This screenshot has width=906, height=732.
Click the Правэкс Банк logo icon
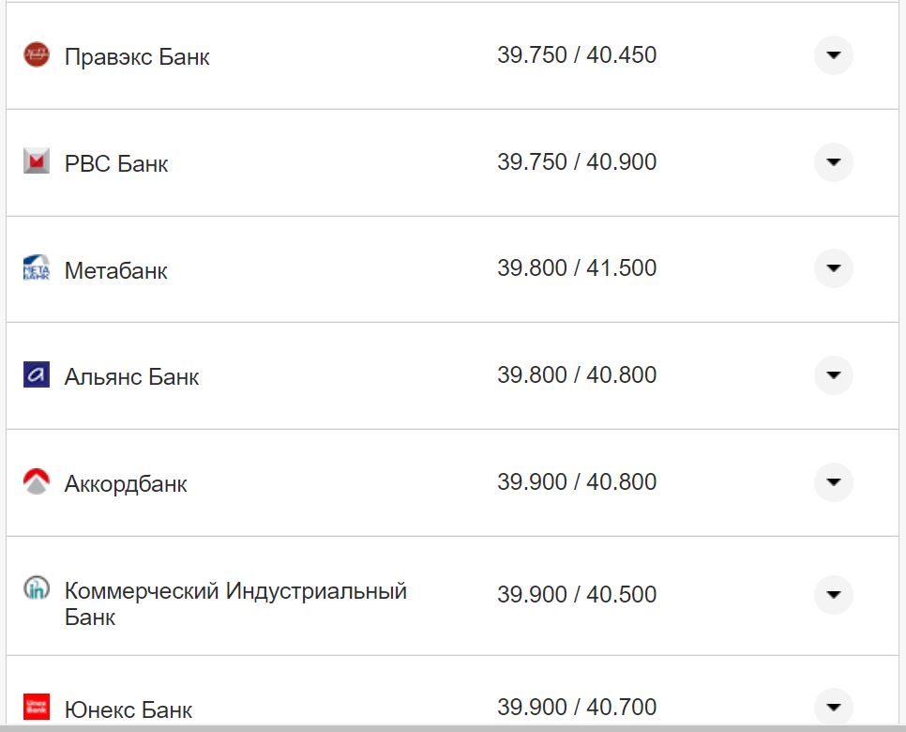[36, 55]
